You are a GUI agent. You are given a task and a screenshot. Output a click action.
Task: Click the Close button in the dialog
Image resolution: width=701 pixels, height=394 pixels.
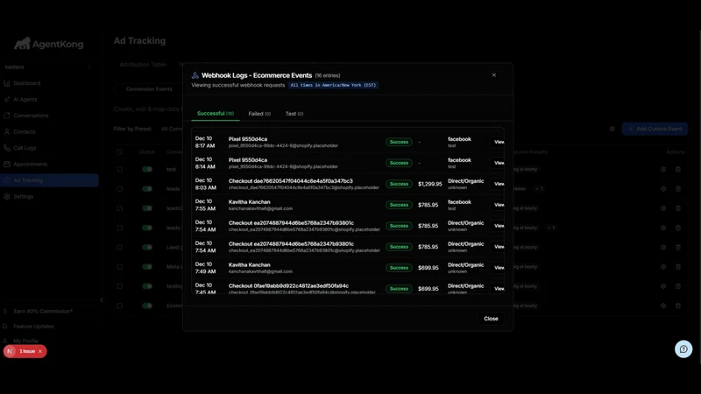tap(491, 319)
